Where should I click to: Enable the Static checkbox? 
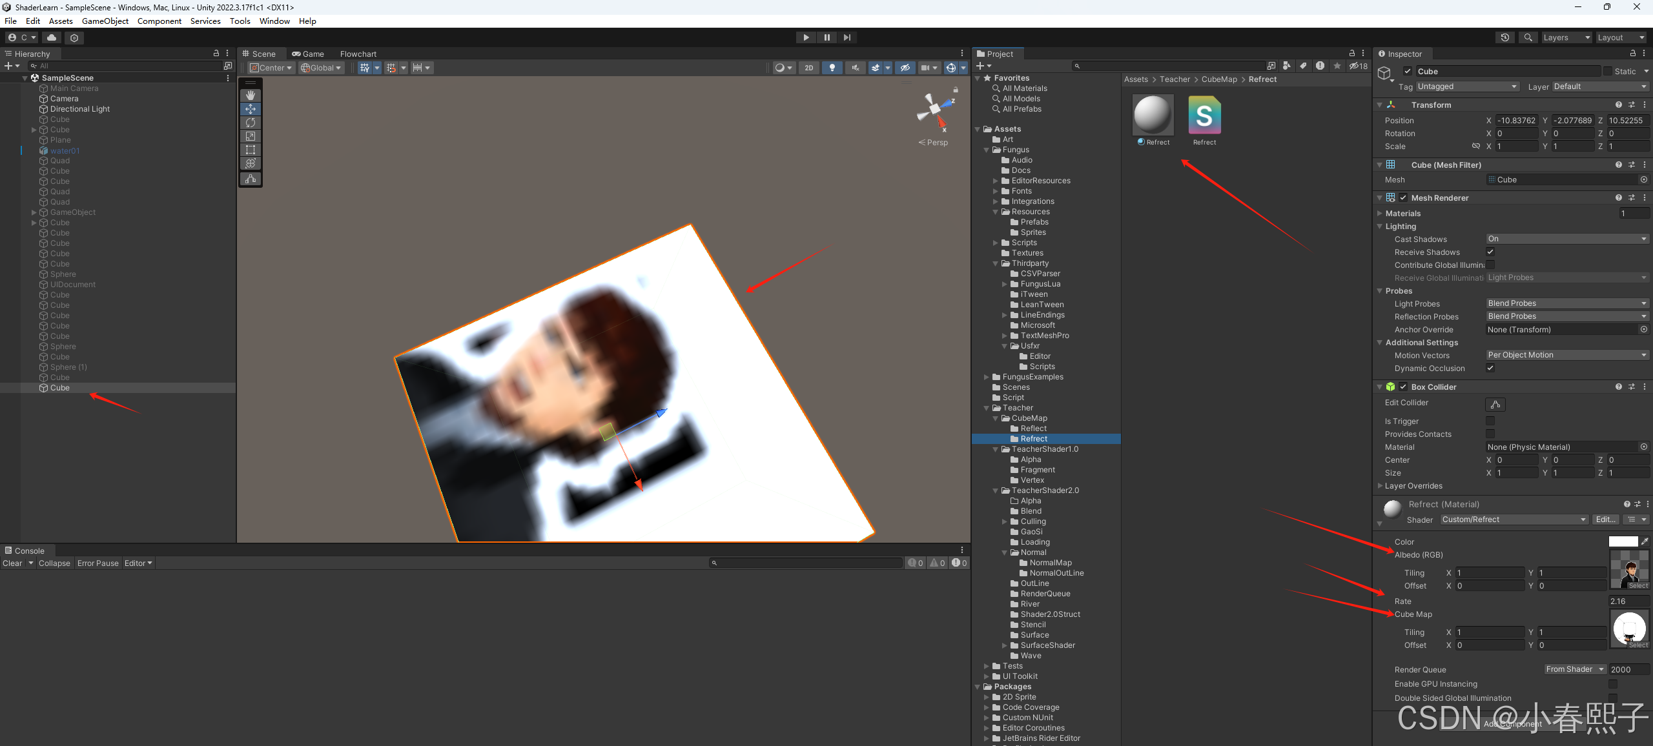pos(1608,72)
